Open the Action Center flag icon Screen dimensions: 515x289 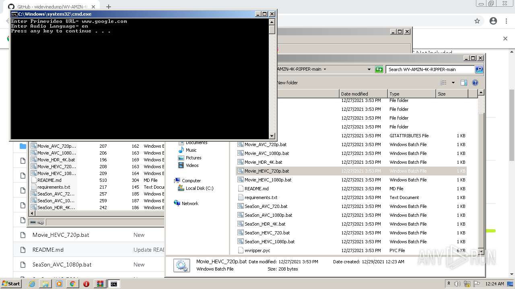click(477, 284)
